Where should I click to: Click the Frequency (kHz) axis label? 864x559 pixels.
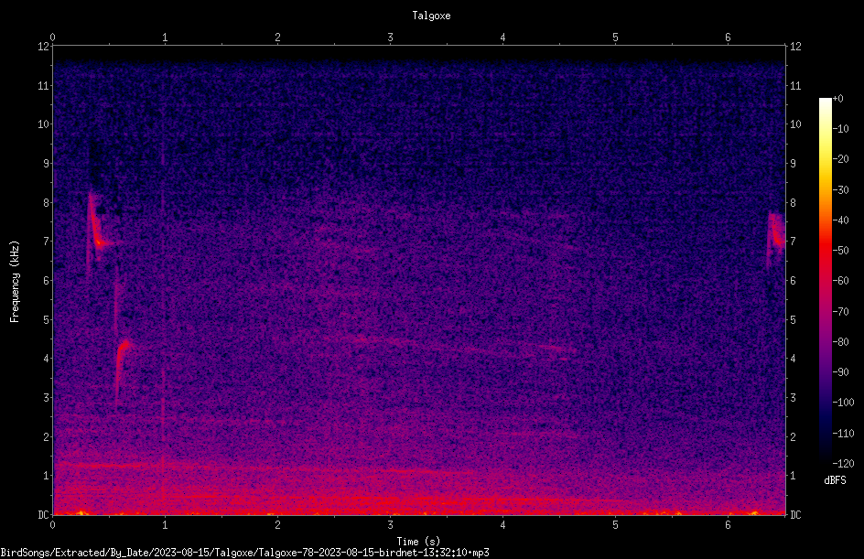point(15,281)
